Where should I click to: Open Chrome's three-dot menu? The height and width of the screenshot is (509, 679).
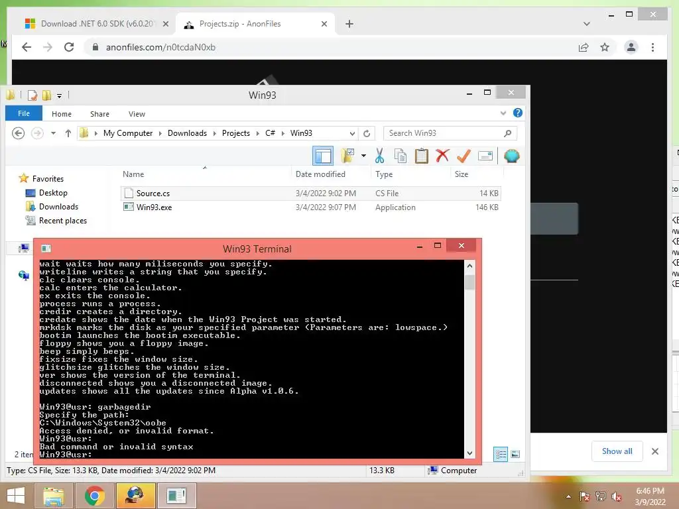coord(652,47)
